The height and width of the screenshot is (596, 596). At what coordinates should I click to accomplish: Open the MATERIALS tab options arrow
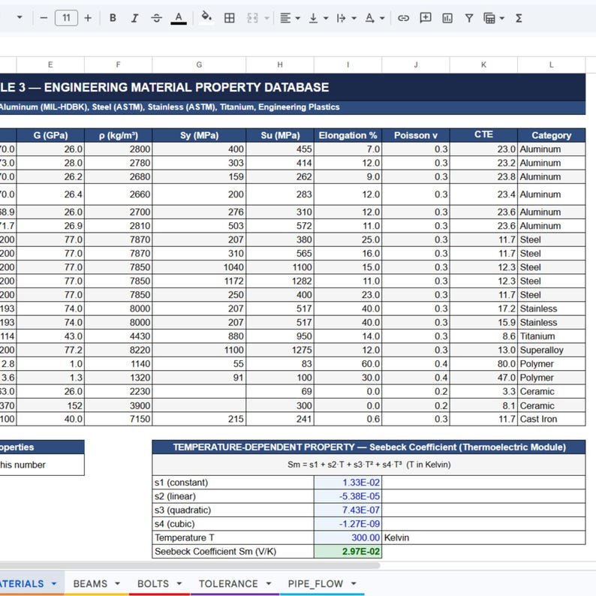tap(54, 583)
